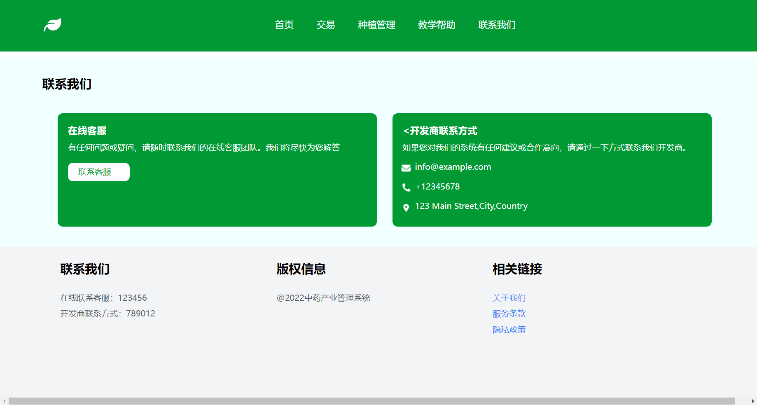This screenshot has width=757, height=405.
Task: Click the 联系客服 button
Action: (99, 172)
